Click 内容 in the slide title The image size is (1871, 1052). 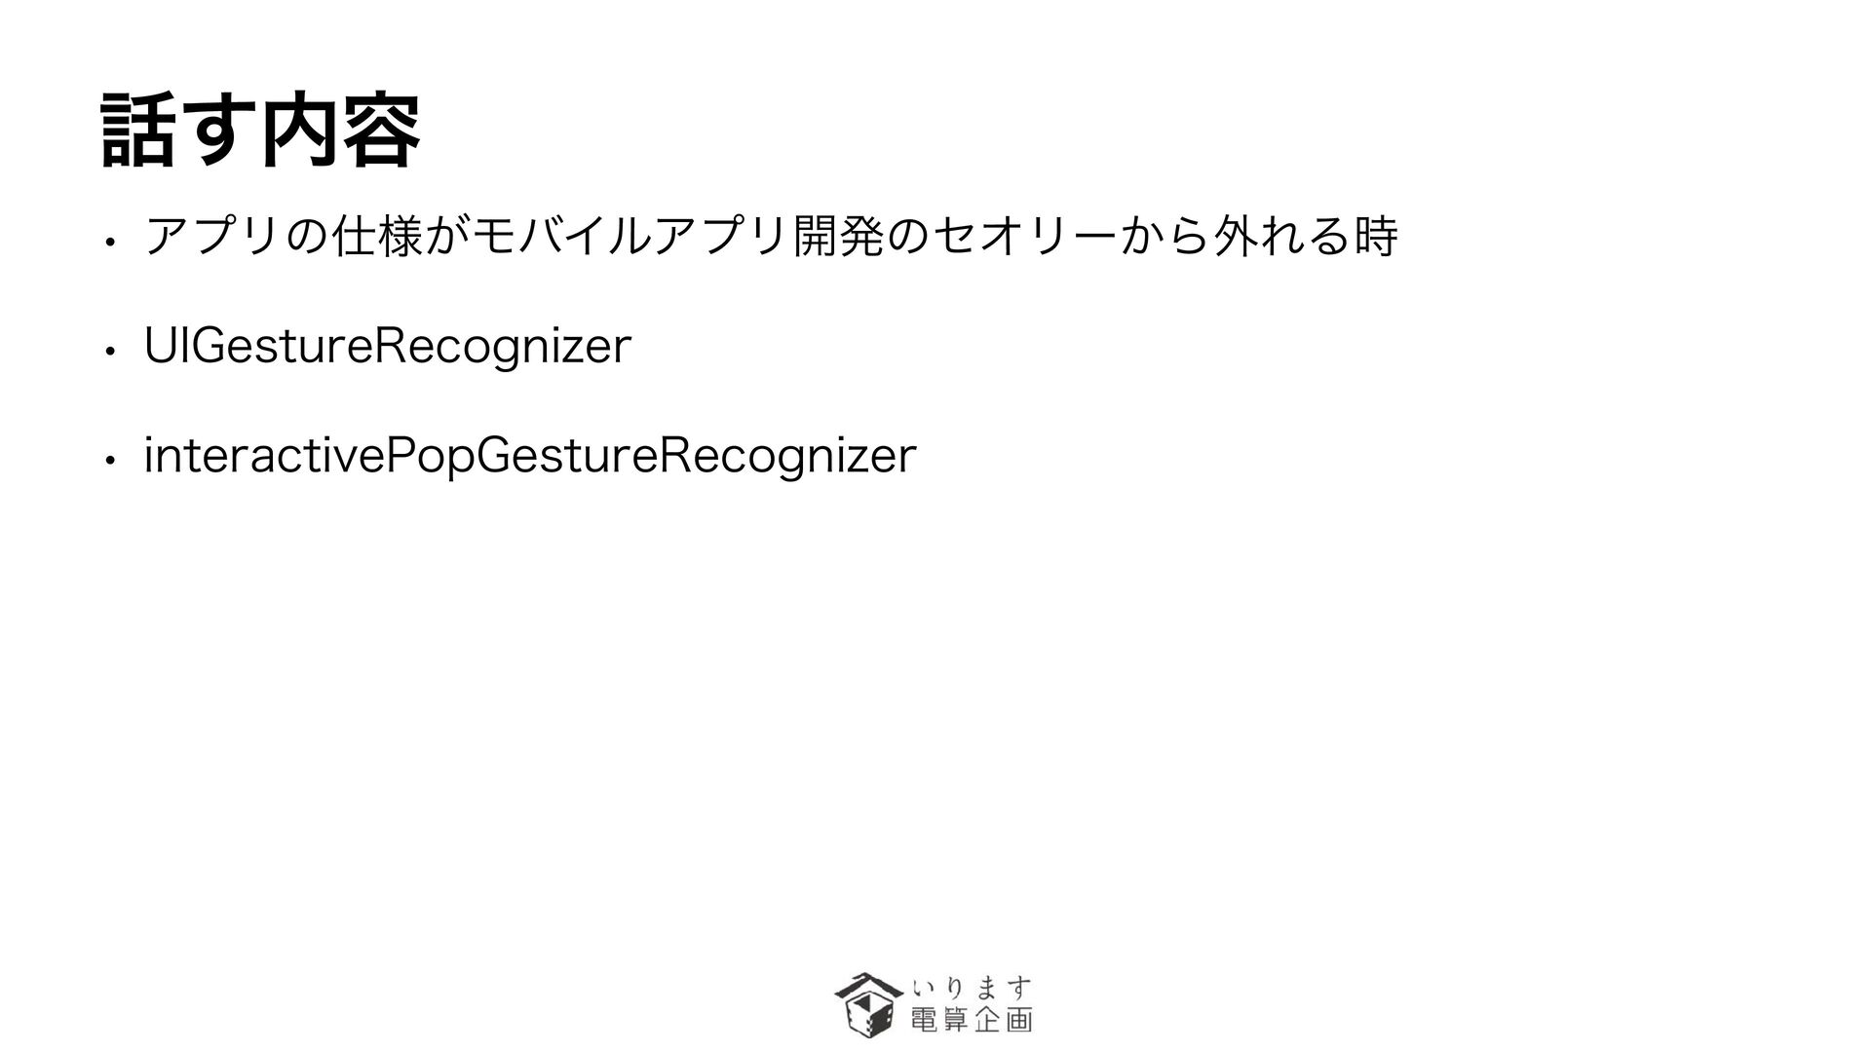tap(341, 131)
